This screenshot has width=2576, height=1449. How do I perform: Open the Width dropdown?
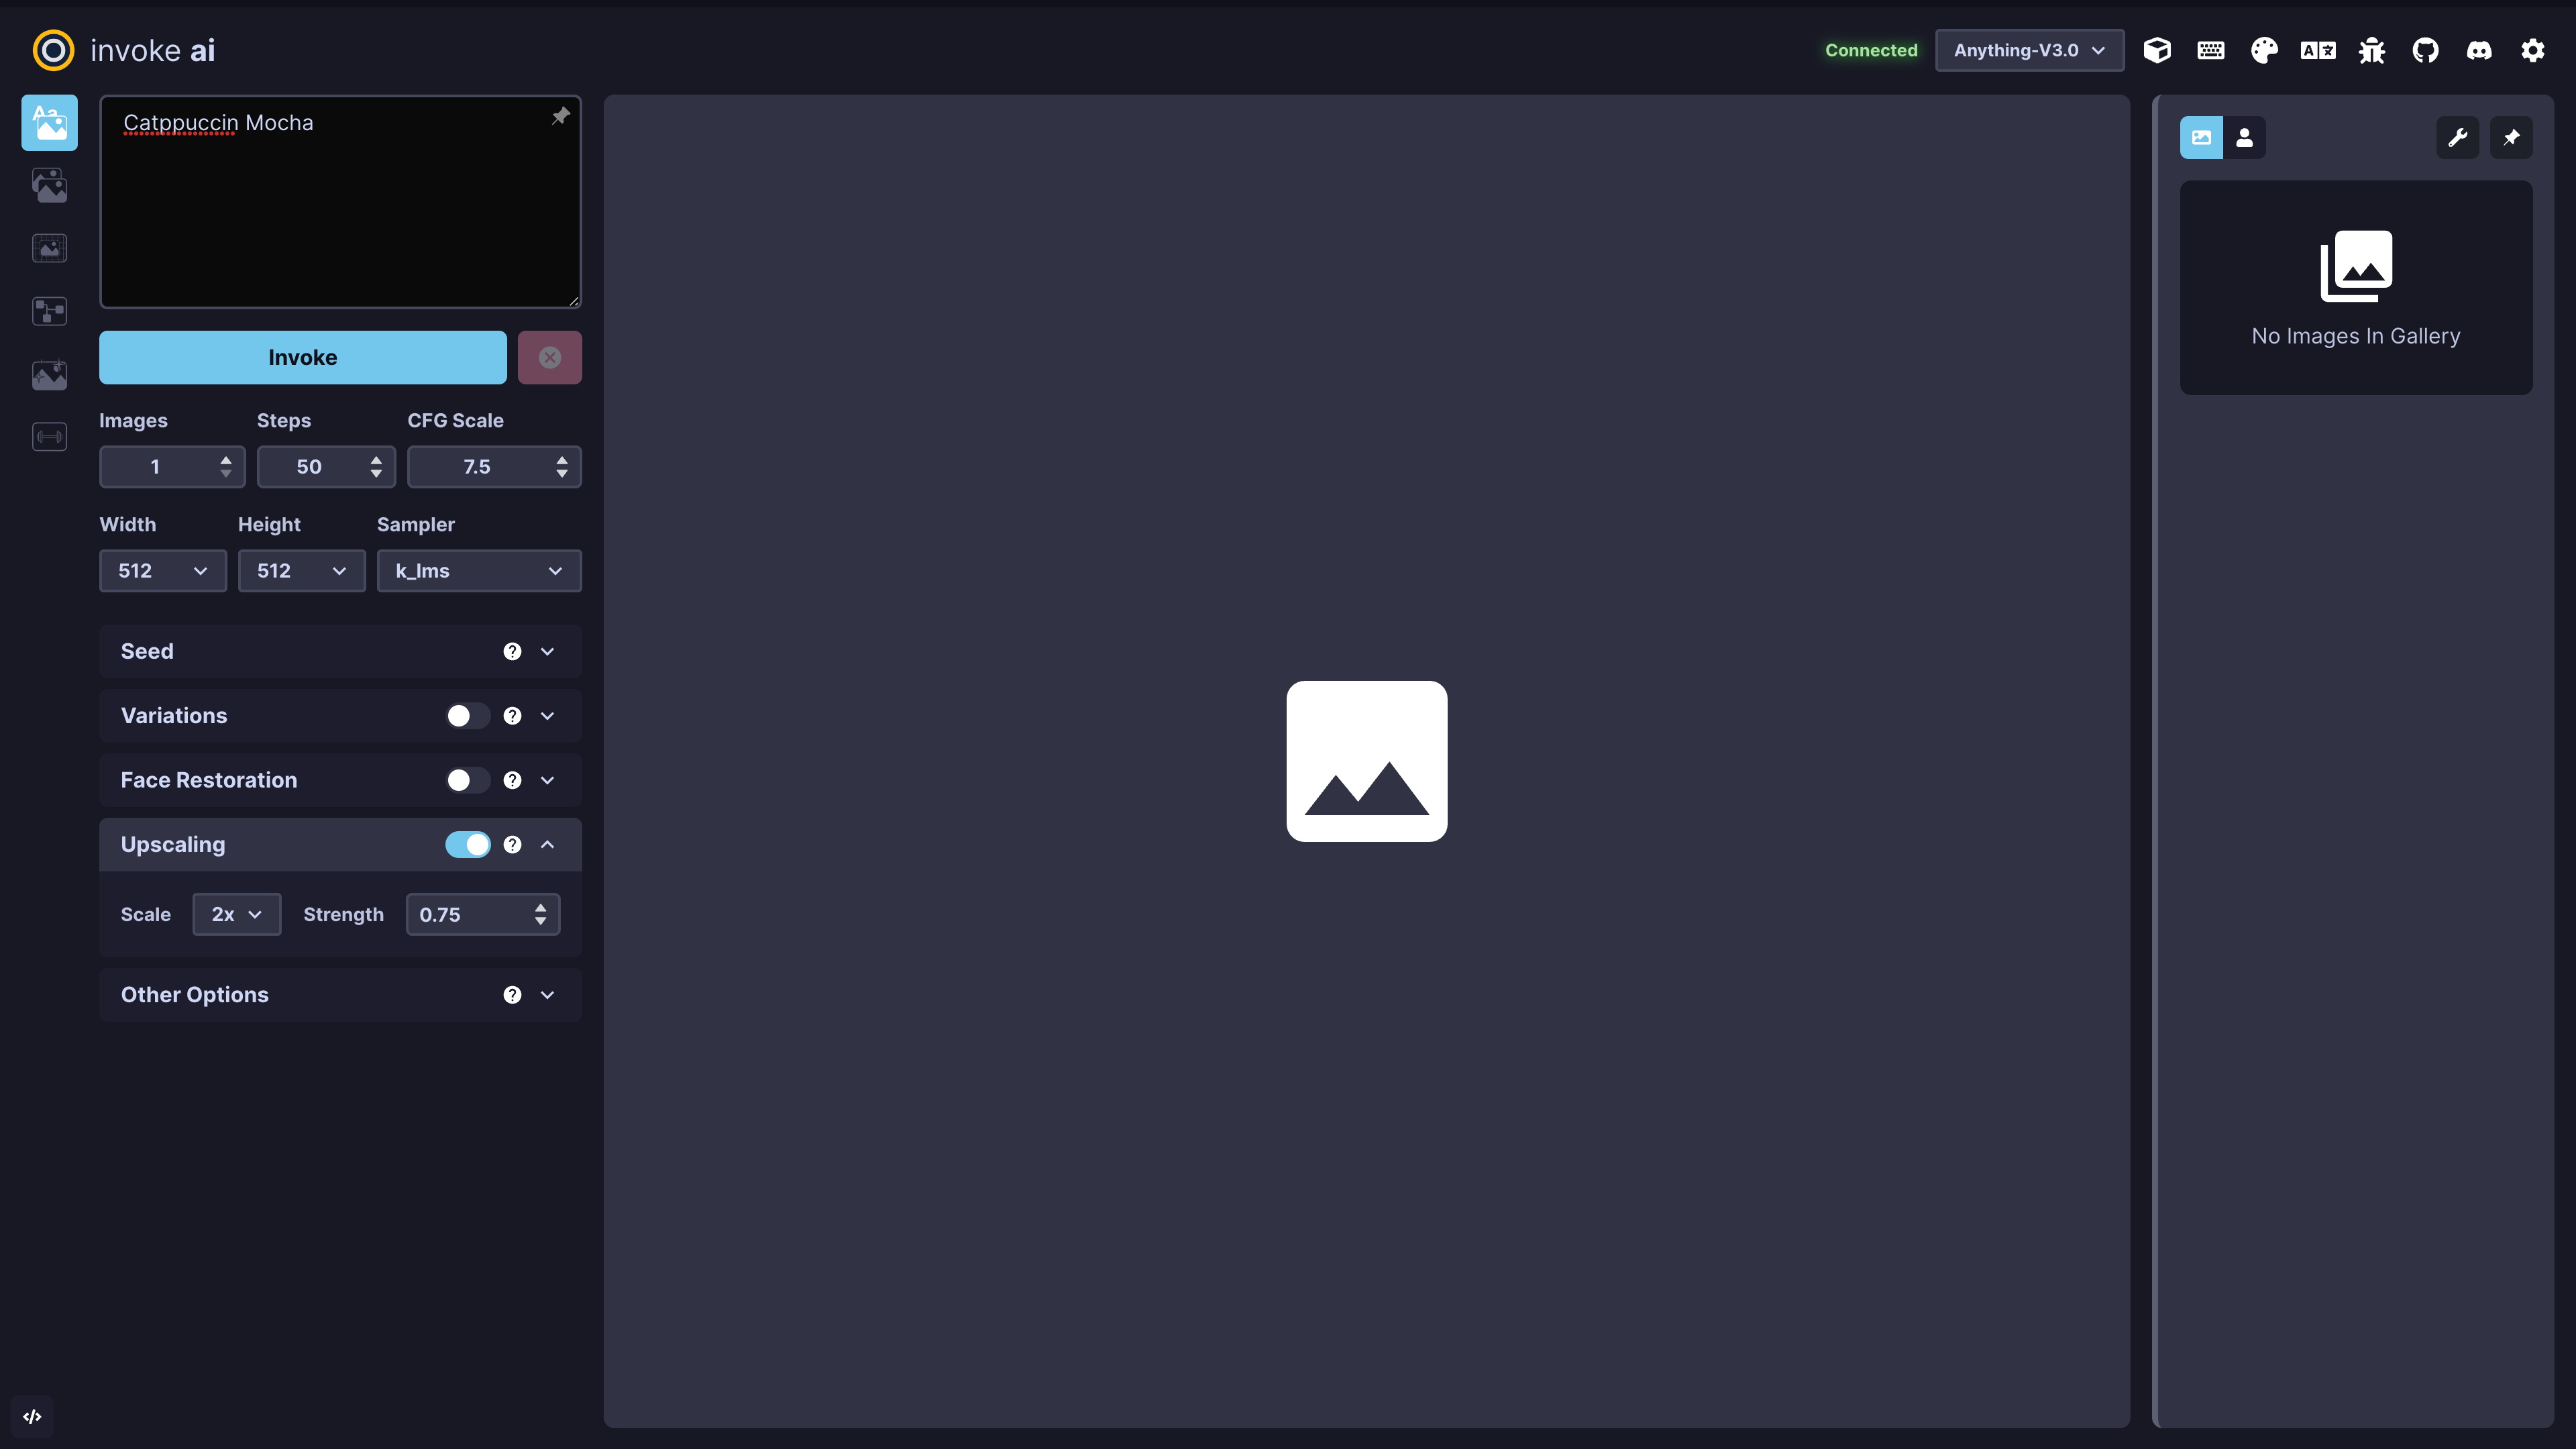tap(163, 571)
